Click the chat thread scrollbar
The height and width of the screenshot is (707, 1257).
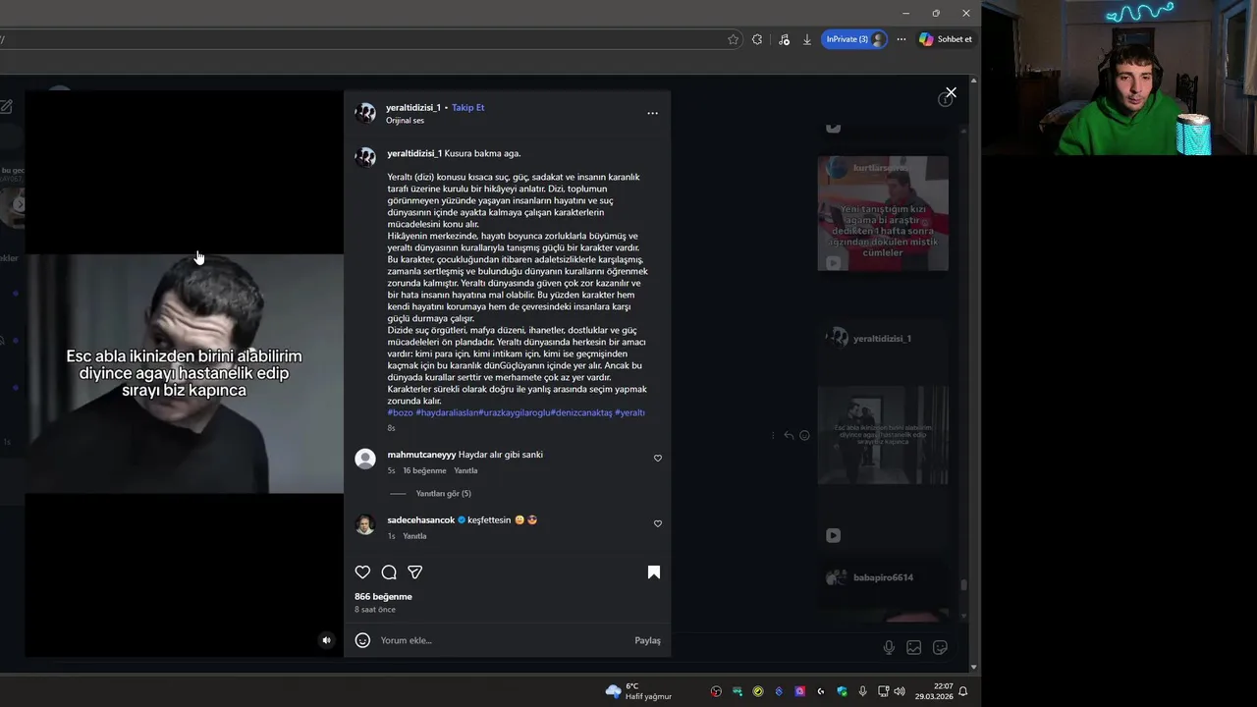964,585
